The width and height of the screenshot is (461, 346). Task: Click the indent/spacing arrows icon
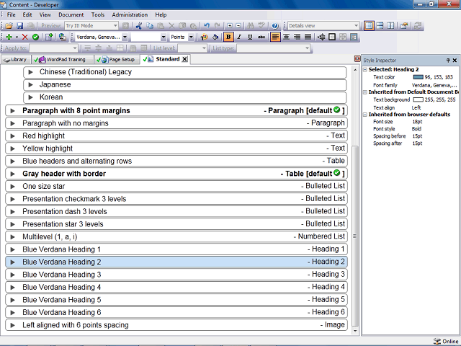[321, 37]
